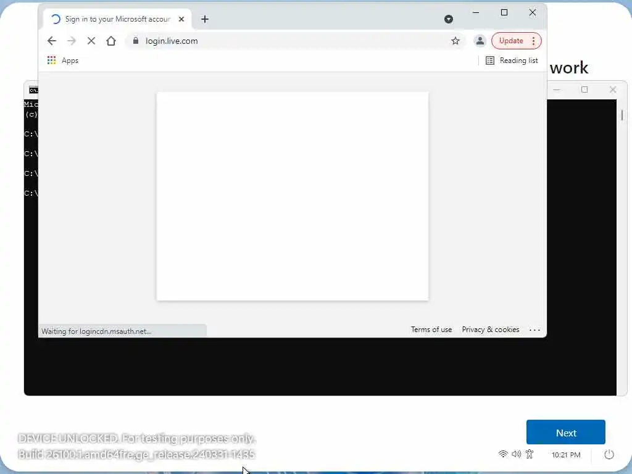Open the Terms of use link
Screen dimensions: 632x474
click(431, 330)
